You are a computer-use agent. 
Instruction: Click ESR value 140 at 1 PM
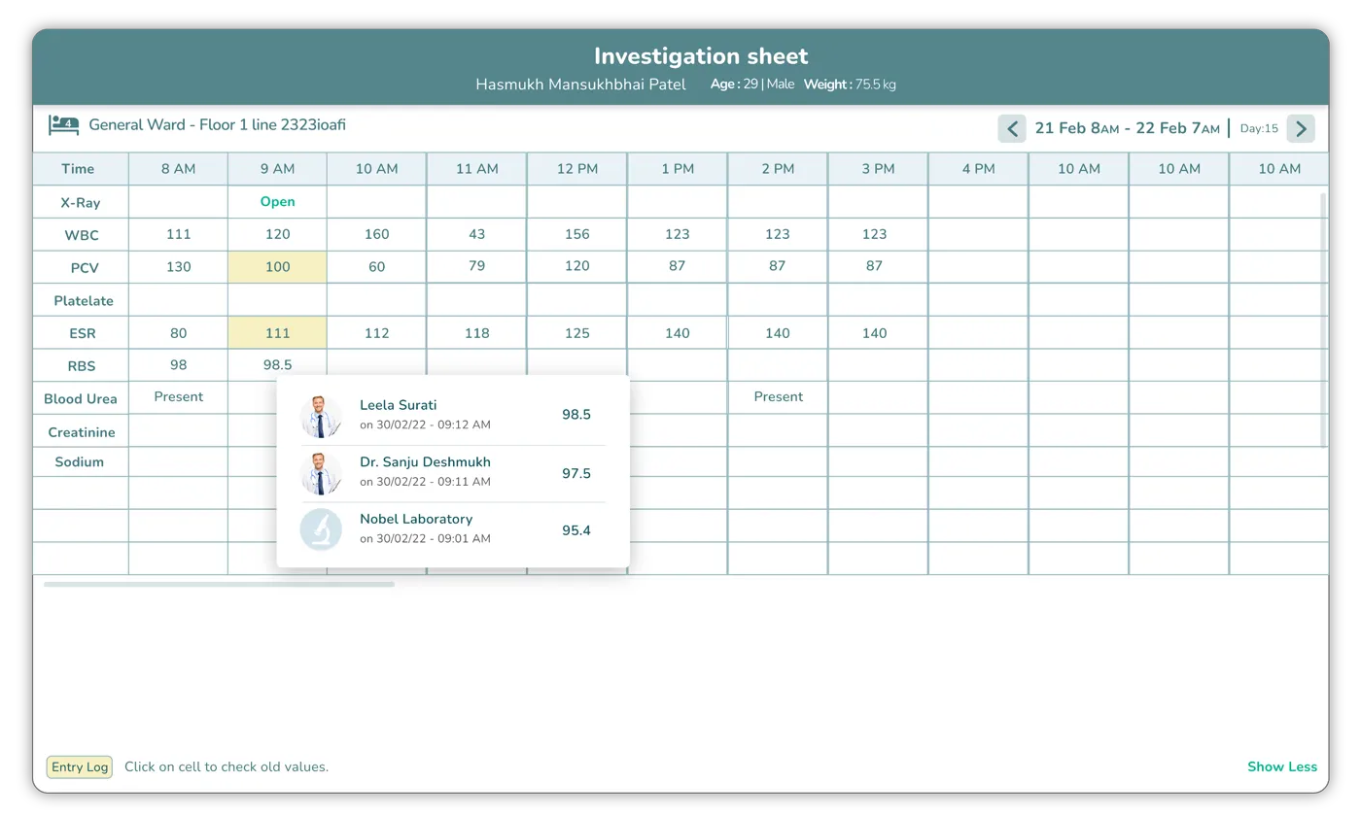[677, 333]
